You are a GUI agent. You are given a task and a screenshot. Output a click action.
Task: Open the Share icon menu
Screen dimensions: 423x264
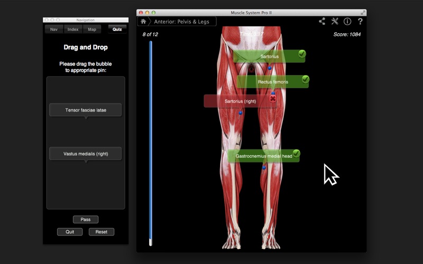click(x=322, y=22)
